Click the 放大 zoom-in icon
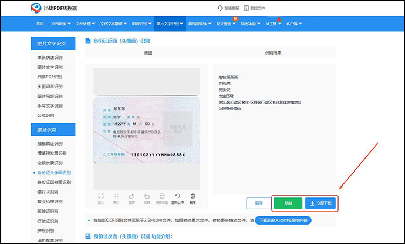The image size is (405, 244). click(x=101, y=196)
